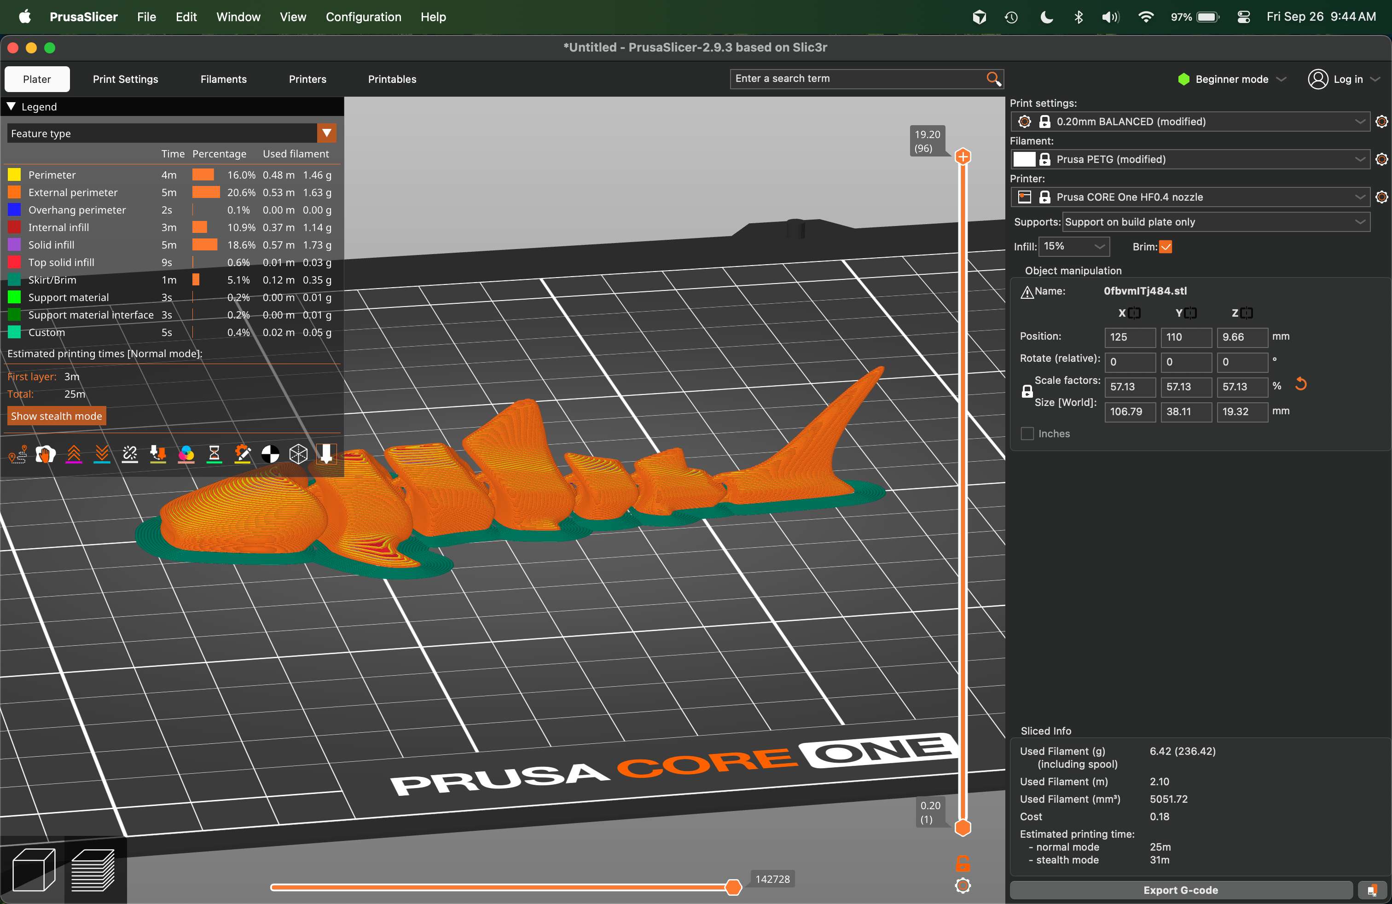1392x904 pixels.
Task: Toggle center of gravity marker icon
Action: [x=270, y=454]
